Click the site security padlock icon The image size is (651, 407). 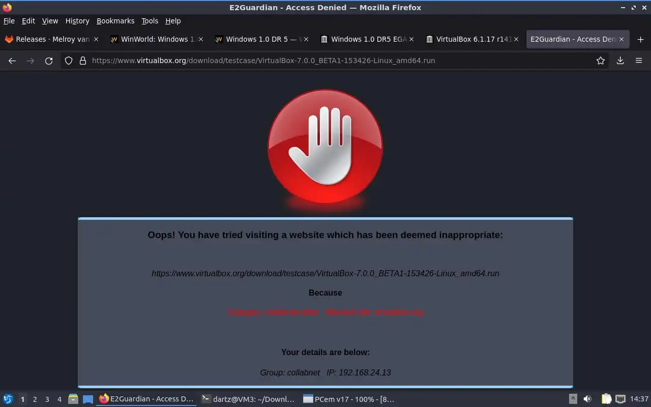tap(82, 61)
